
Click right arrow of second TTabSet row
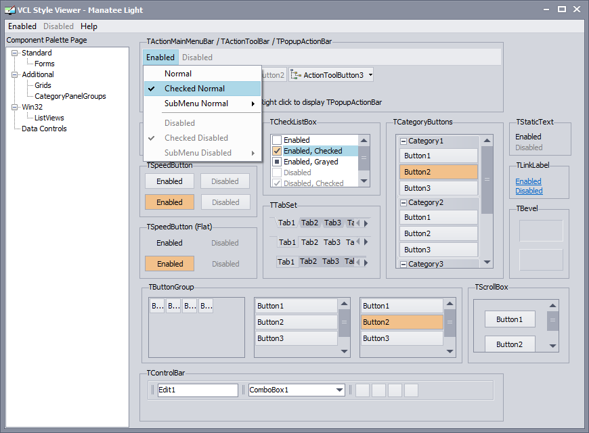click(x=366, y=242)
